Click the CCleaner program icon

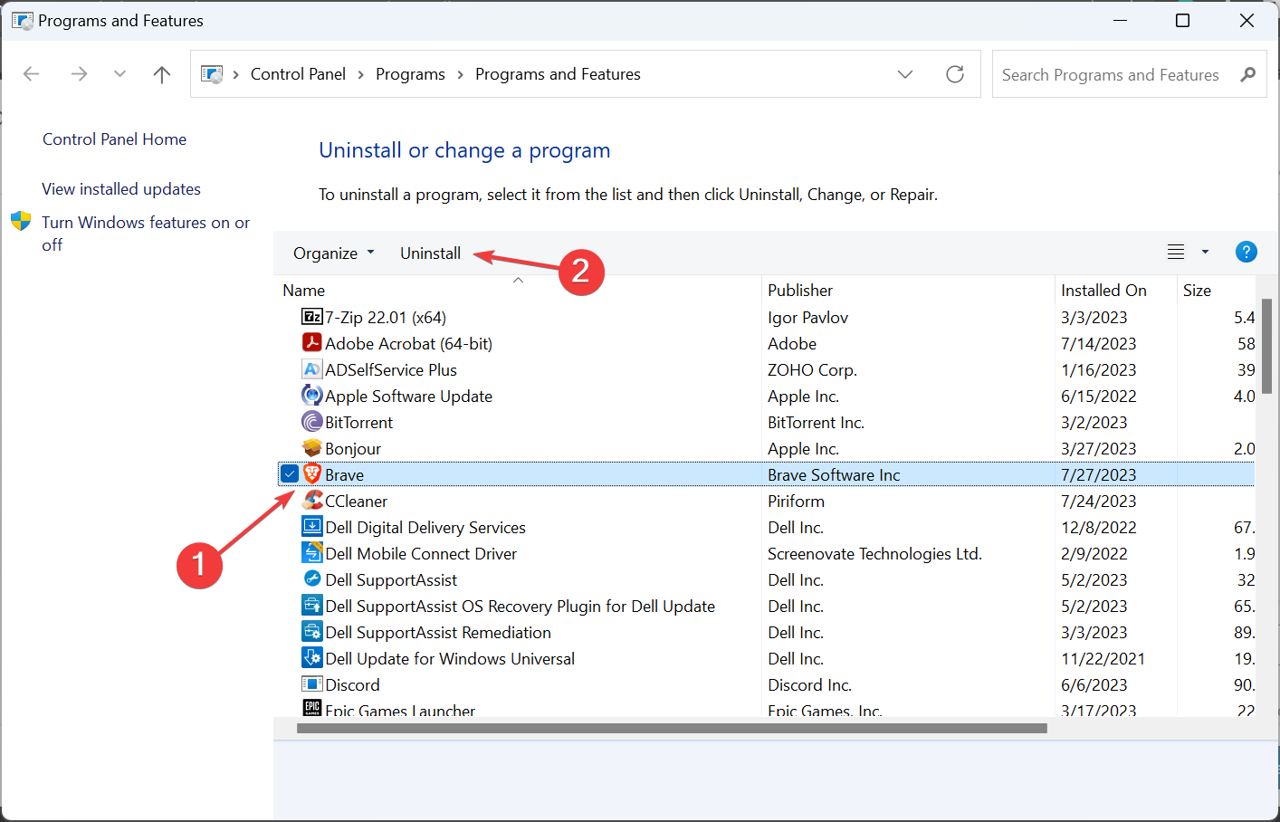tap(312, 501)
